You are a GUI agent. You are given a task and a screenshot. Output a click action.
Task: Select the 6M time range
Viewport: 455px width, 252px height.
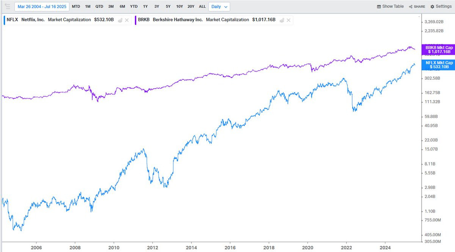(122, 6)
